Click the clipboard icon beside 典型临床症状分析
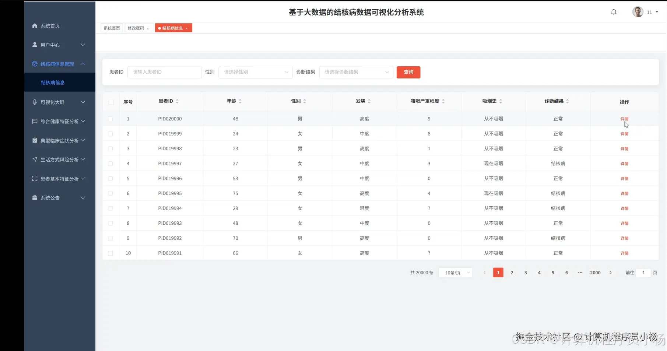The image size is (667, 351). click(x=35, y=140)
